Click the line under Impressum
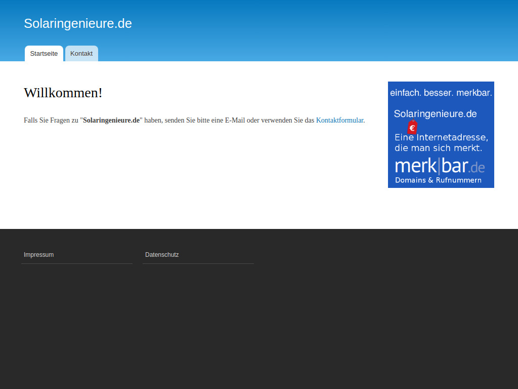The height and width of the screenshot is (389, 518). (x=77, y=264)
